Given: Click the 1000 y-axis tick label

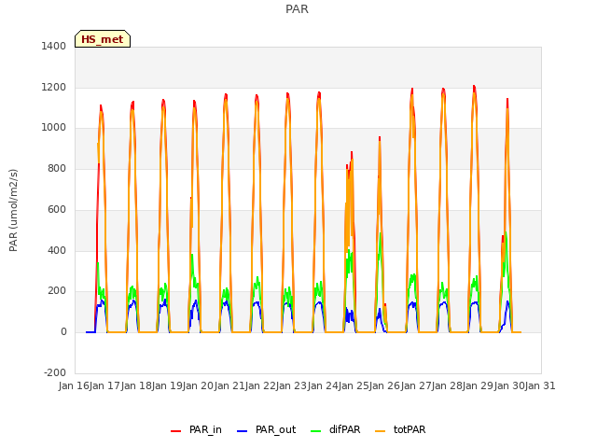Looking at the screenshot, I should pyautogui.click(x=54, y=128).
